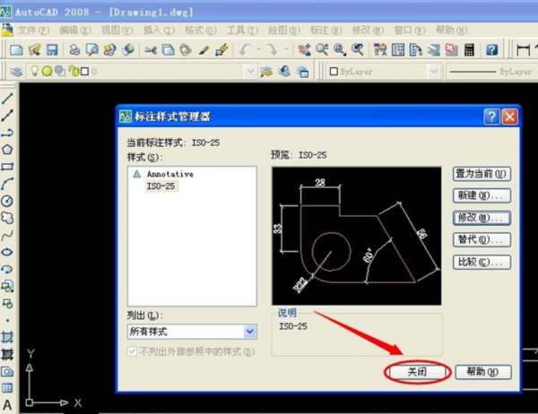Select the Circle tool
Viewport: 538px width, 414px height.
[7, 201]
